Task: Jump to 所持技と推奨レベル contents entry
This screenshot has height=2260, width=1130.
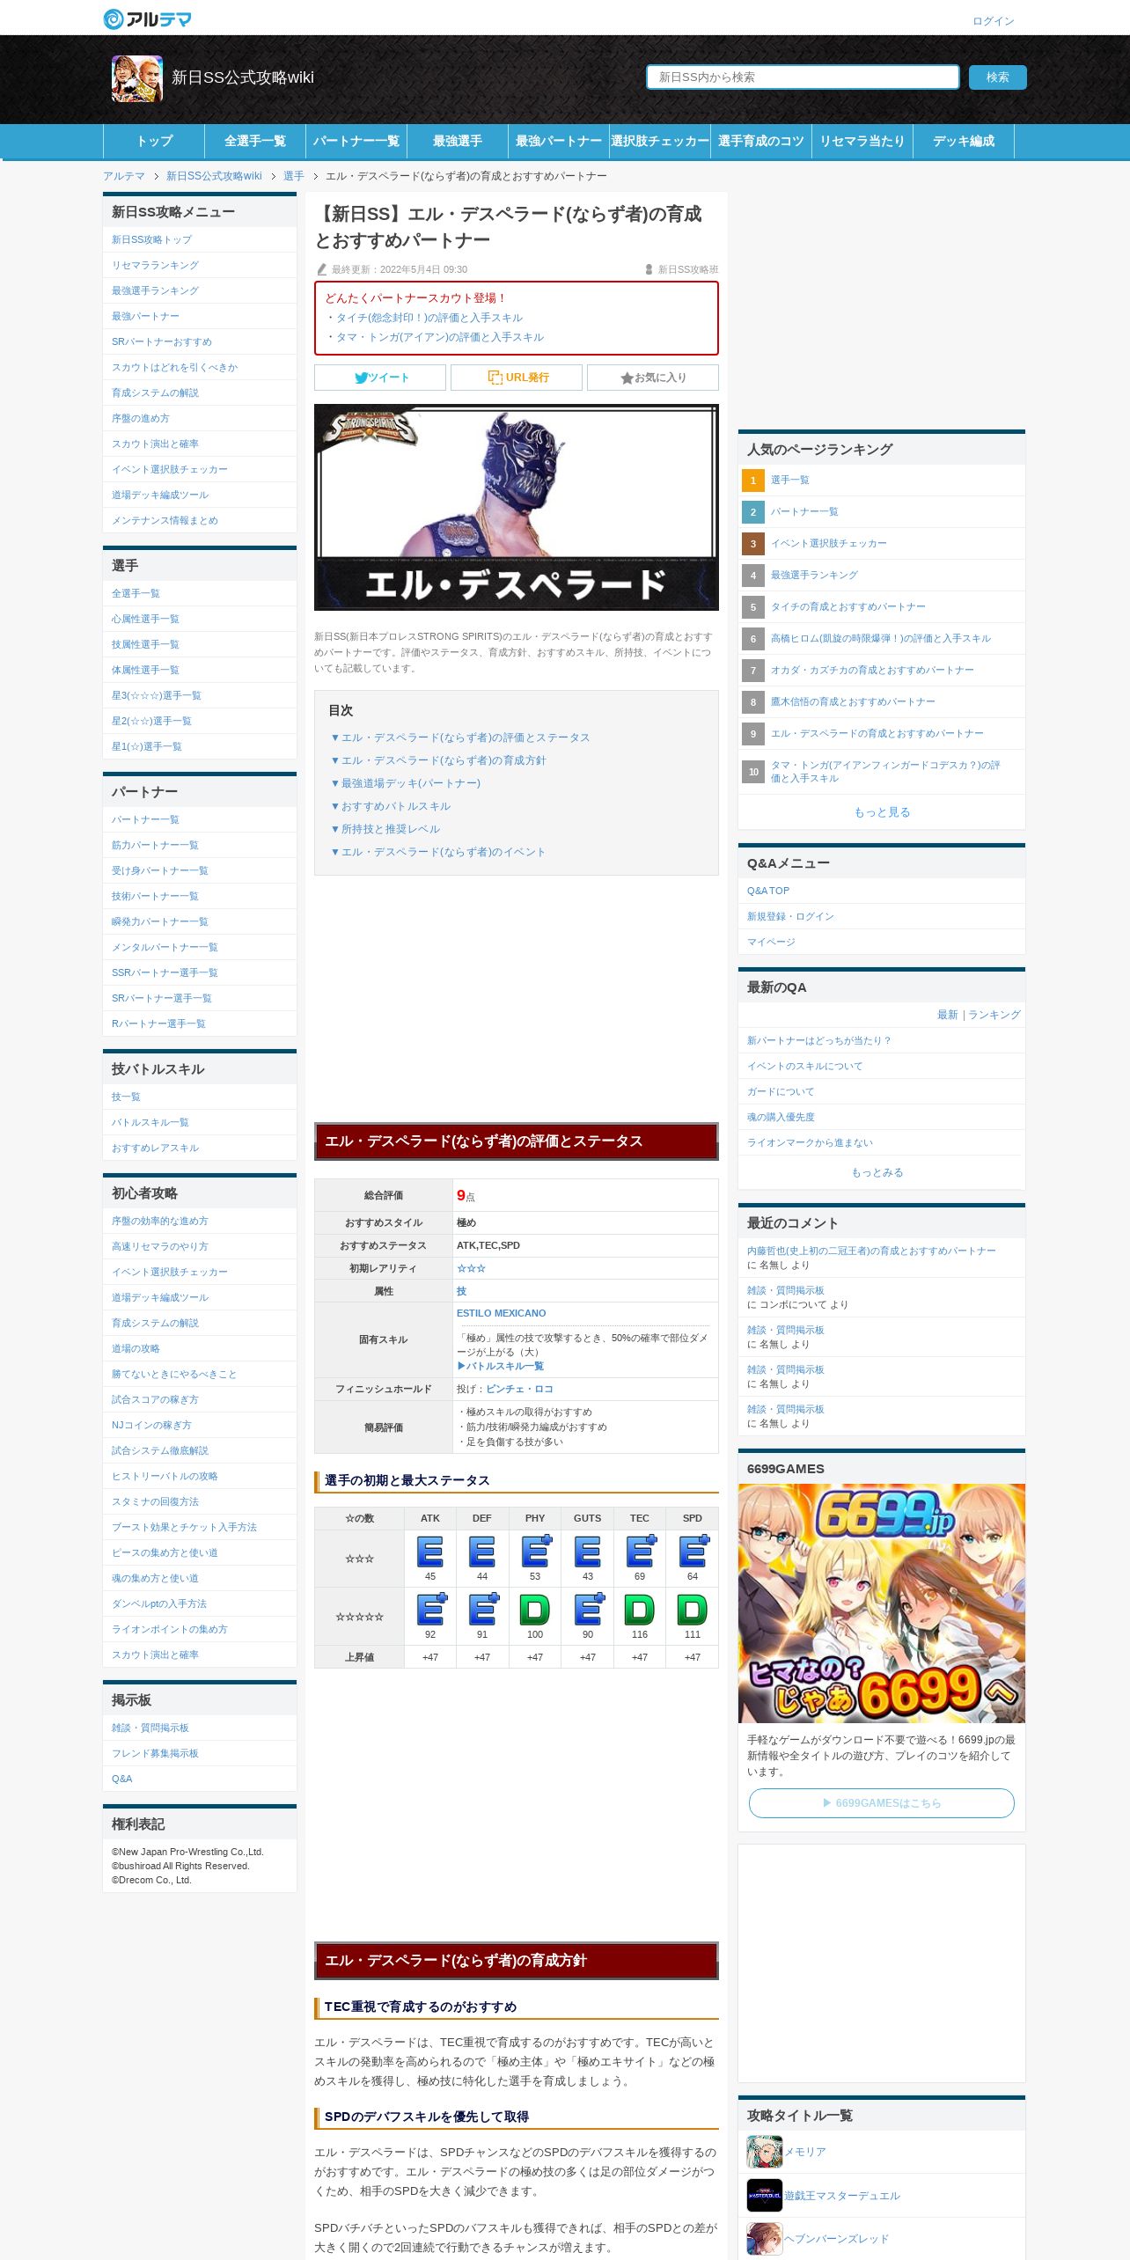Action: (x=385, y=829)
